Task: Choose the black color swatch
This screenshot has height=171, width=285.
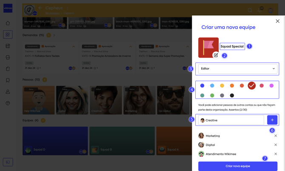Action: (x=232, y=95)
